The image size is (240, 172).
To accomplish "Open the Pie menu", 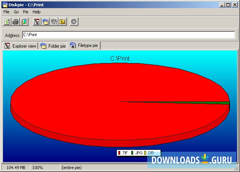I will click(x=26, y=12).
